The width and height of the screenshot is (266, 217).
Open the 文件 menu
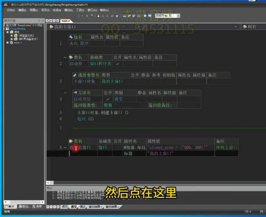10,10
